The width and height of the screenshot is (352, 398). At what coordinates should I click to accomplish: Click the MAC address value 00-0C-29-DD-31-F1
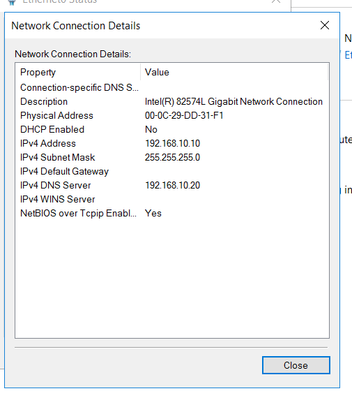tap(184, 115)
